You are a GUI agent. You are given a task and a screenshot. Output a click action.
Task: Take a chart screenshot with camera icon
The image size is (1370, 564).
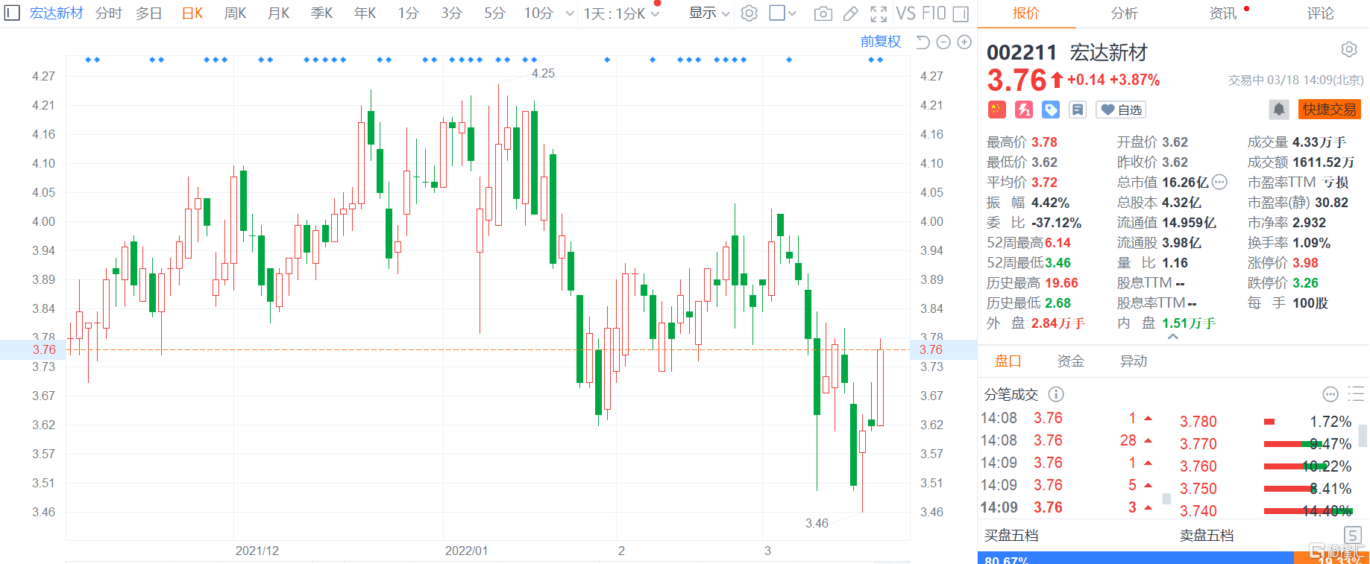coord(823,13)
